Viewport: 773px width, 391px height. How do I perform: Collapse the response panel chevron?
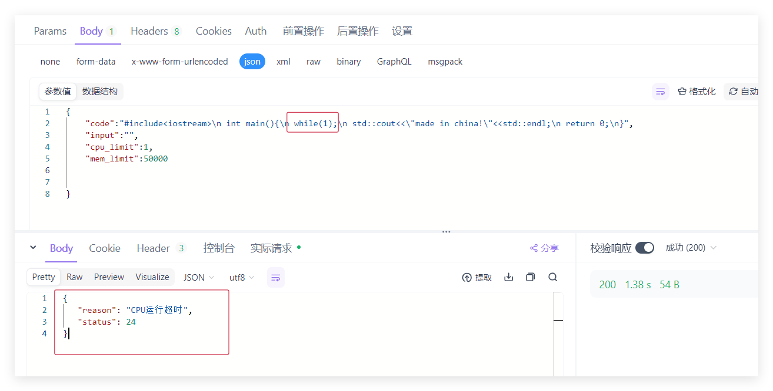(x=33, y=248)
